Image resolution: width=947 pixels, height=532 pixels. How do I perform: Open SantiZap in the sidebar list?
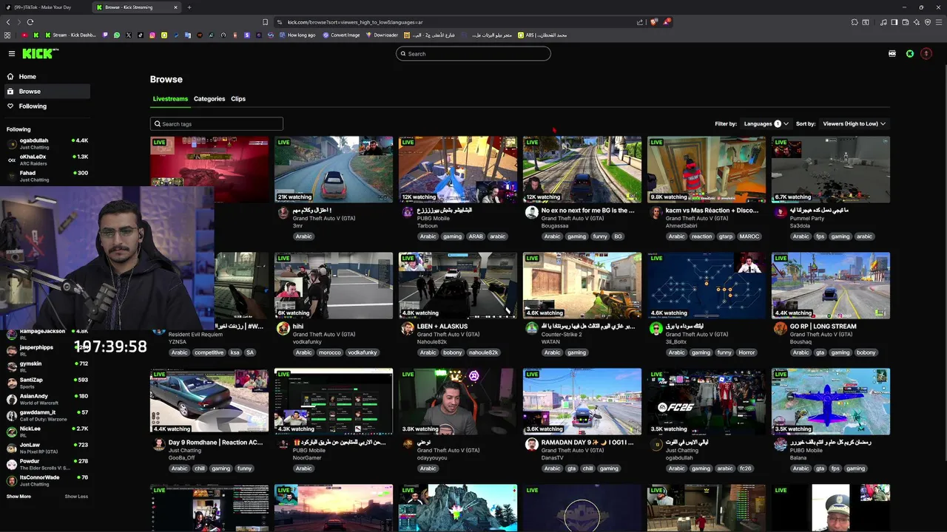coord(47,383)
